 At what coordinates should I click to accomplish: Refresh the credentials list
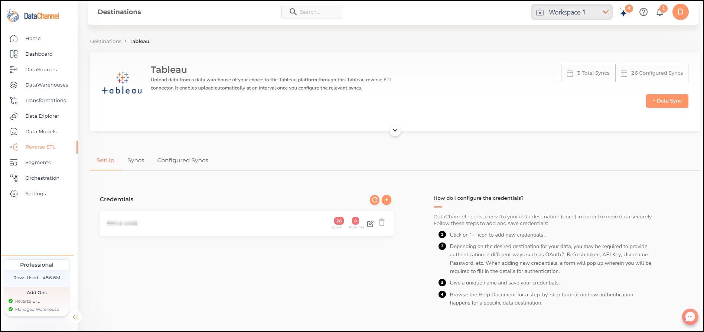(375, 200)
